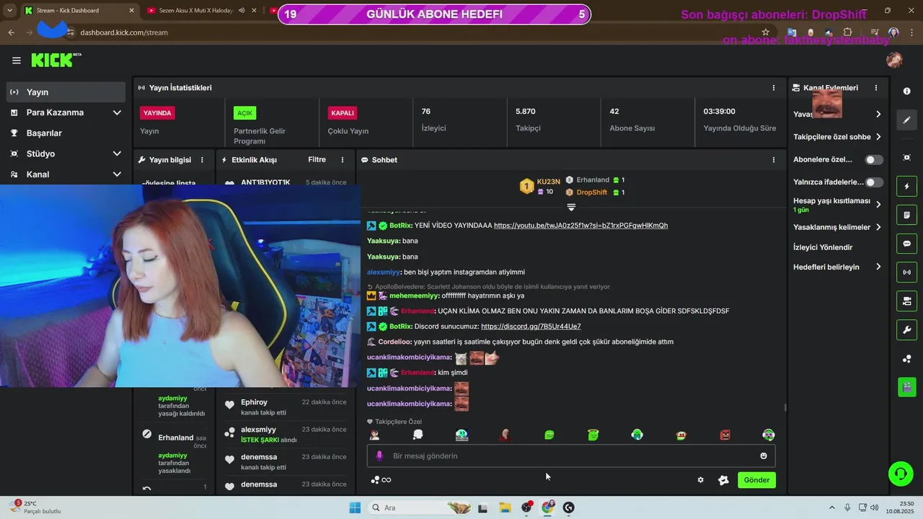Open Sohbet panel three-dot menu
Screen dimensions: 923x519
774,160
